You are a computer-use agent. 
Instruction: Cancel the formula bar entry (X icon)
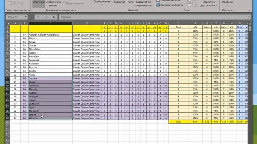tap(38, 17)
